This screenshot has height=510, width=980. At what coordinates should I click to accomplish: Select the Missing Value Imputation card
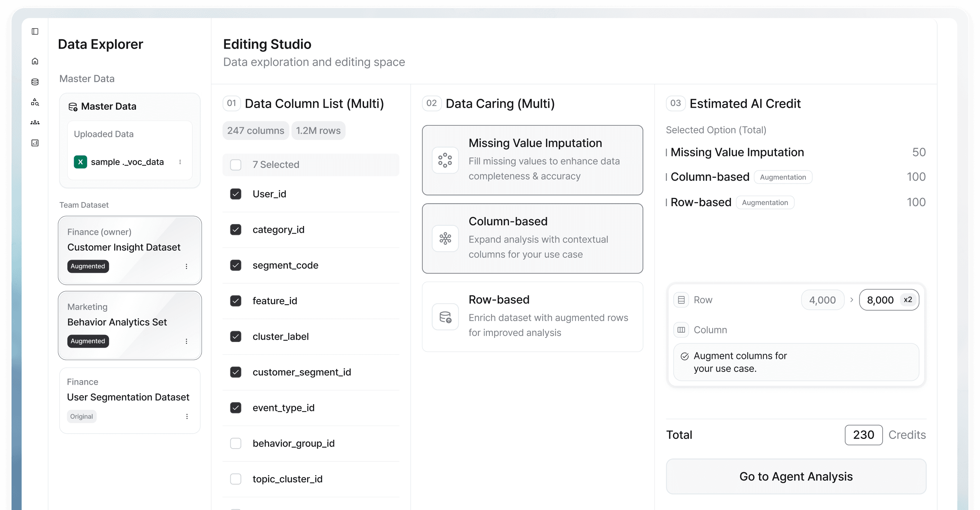coord(532,160)
